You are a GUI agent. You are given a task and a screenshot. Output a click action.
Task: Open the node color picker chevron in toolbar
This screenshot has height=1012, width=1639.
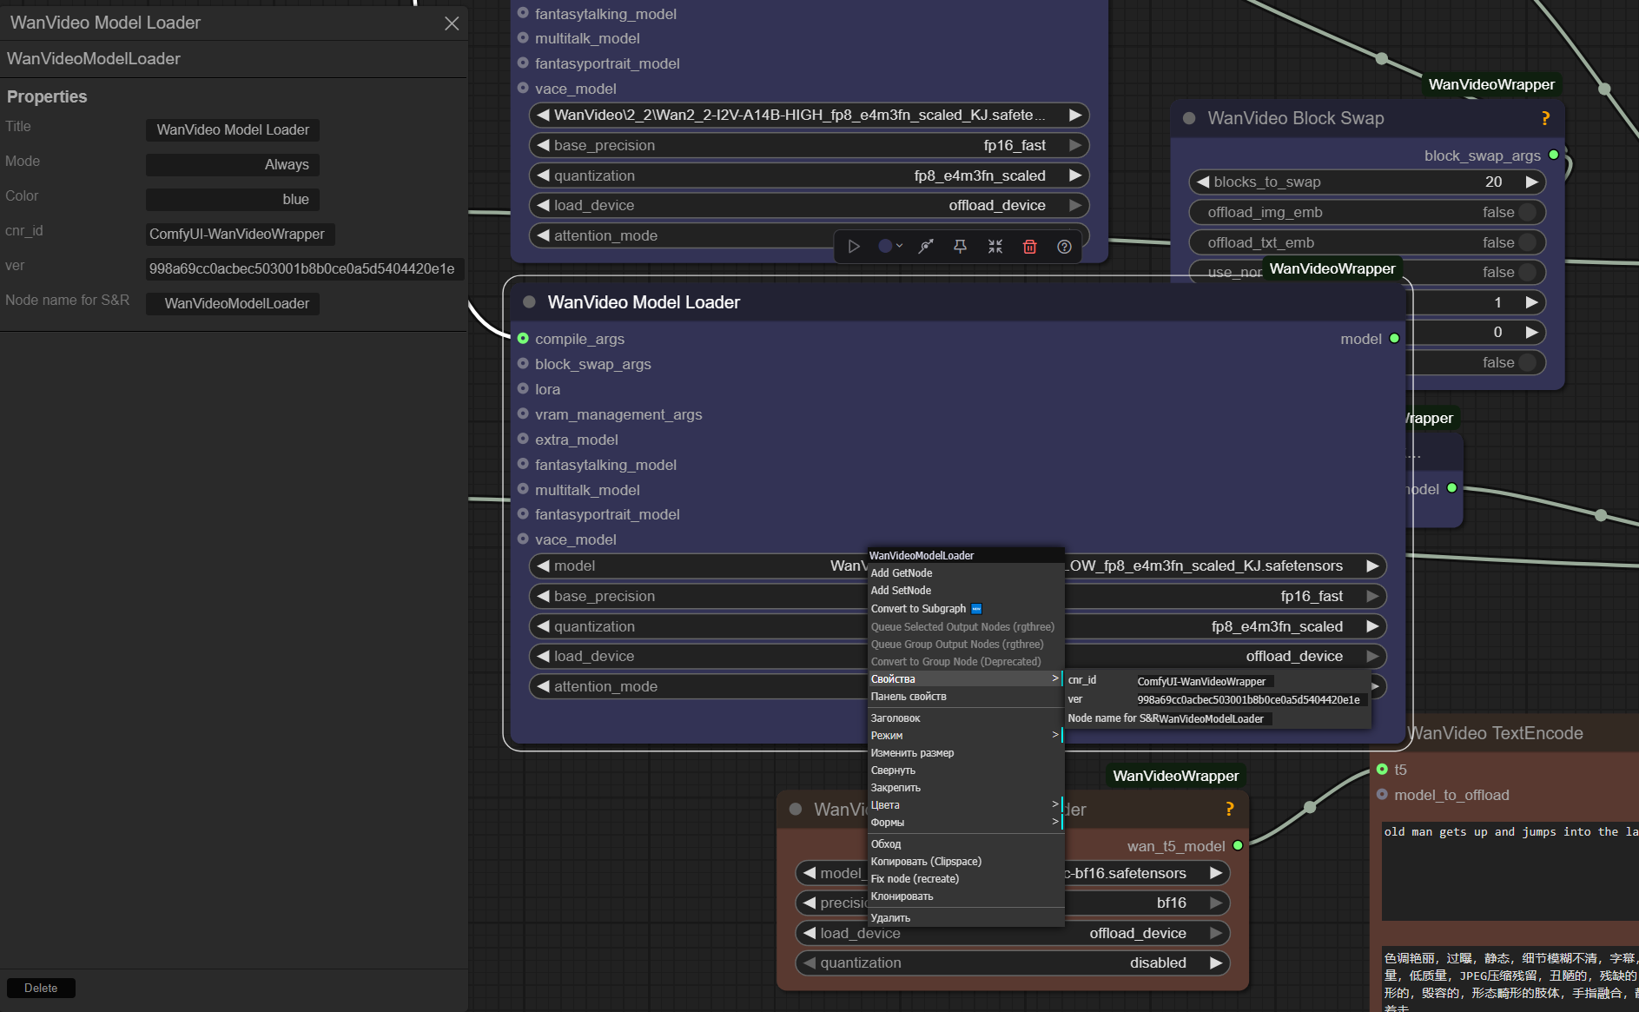click(899, 247)
